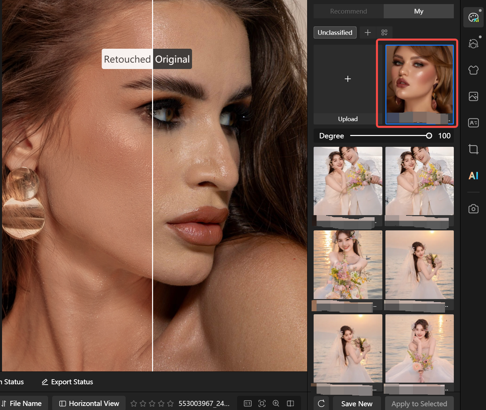Click the Degree slider handle
486x410 pixels.
429,136
